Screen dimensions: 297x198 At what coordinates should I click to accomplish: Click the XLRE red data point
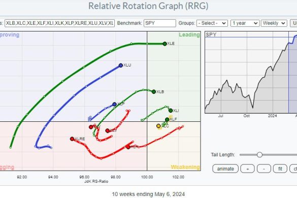tap(72, 139)
